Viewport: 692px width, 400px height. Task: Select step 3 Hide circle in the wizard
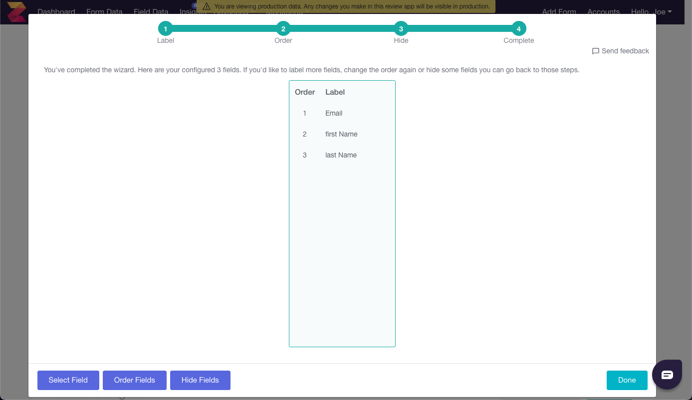tap(401, 28)
